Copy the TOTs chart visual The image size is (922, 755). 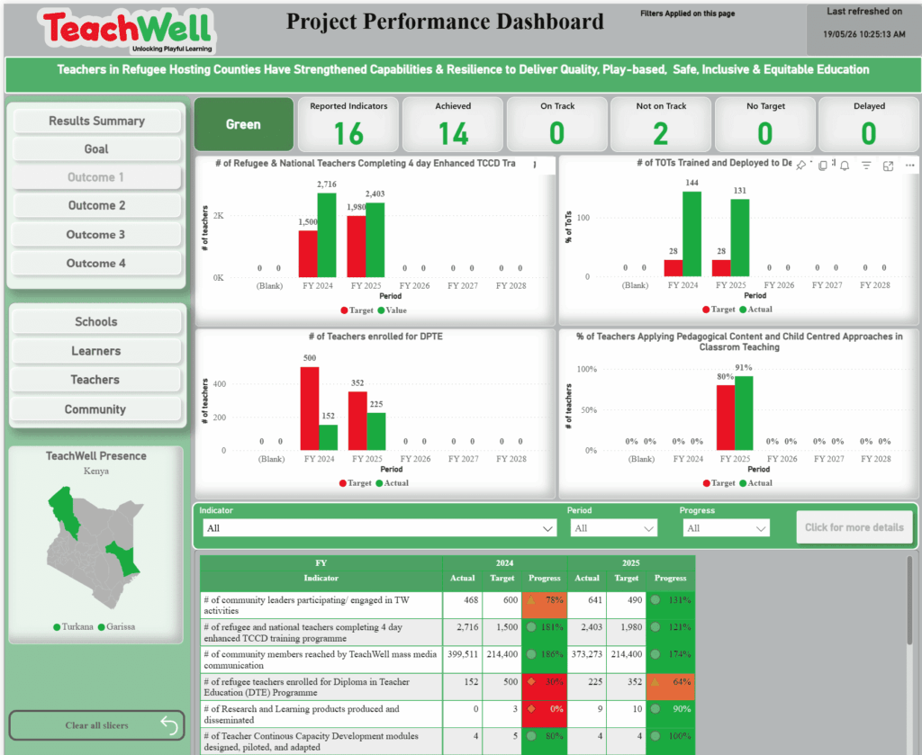coord(823,166)
